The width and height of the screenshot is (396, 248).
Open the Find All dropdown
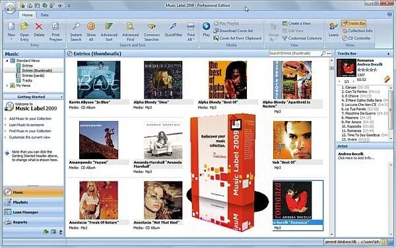[191, 31]
